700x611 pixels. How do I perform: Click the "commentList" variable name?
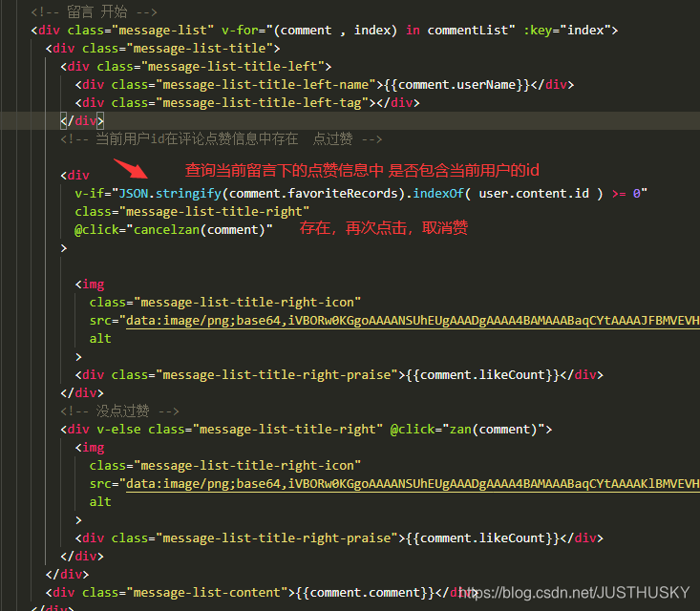468,30
